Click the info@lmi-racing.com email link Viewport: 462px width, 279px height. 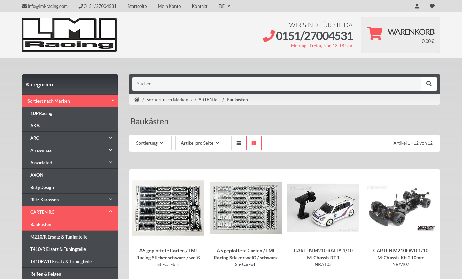(47, 6)
